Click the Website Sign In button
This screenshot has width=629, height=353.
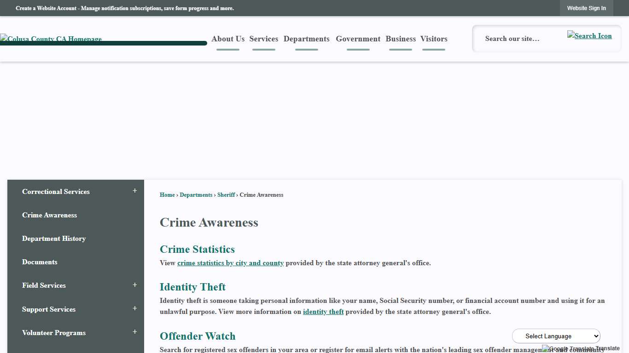pyautogui.click(x=586, y=8)
